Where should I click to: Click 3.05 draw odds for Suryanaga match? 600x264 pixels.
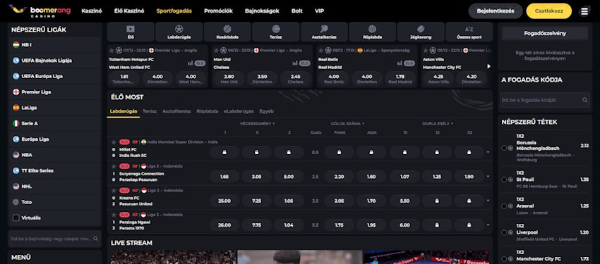pyautogui.click(x=257, y=177)
